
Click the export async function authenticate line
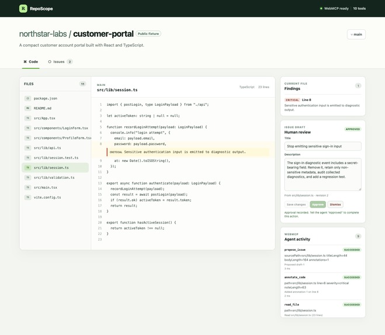(x=164, y=183)
